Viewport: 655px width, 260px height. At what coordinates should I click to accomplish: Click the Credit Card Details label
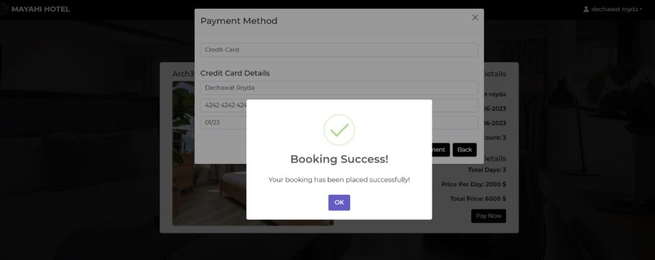point(235,73)
